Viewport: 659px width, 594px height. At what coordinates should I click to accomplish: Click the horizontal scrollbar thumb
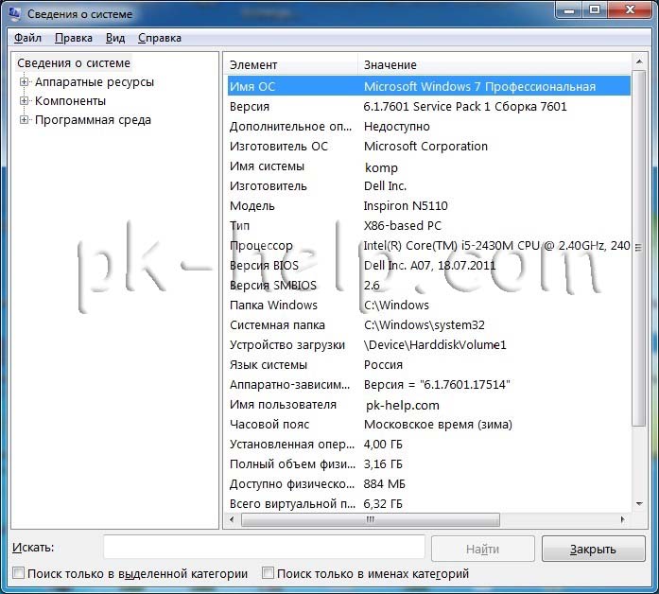click(x=371, y=519)
